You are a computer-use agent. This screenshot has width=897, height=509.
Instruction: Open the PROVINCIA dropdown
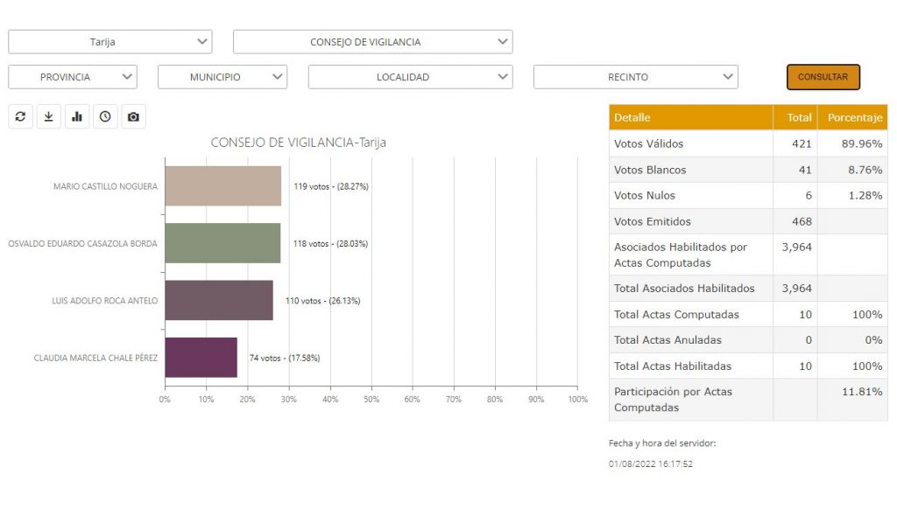73,77
